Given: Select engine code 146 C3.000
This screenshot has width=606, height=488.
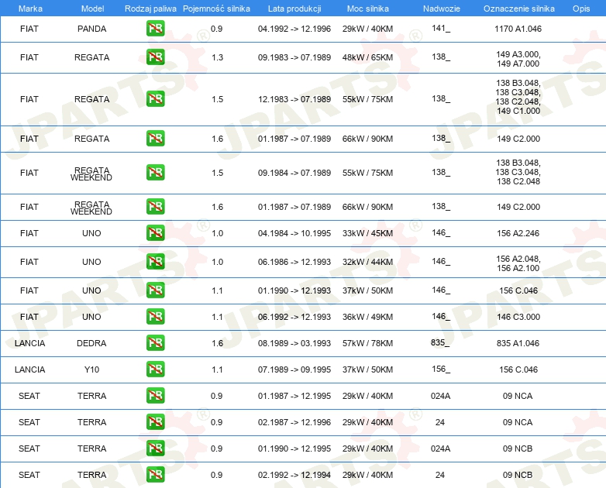Looking at the screenshot, I should (518, 317).
